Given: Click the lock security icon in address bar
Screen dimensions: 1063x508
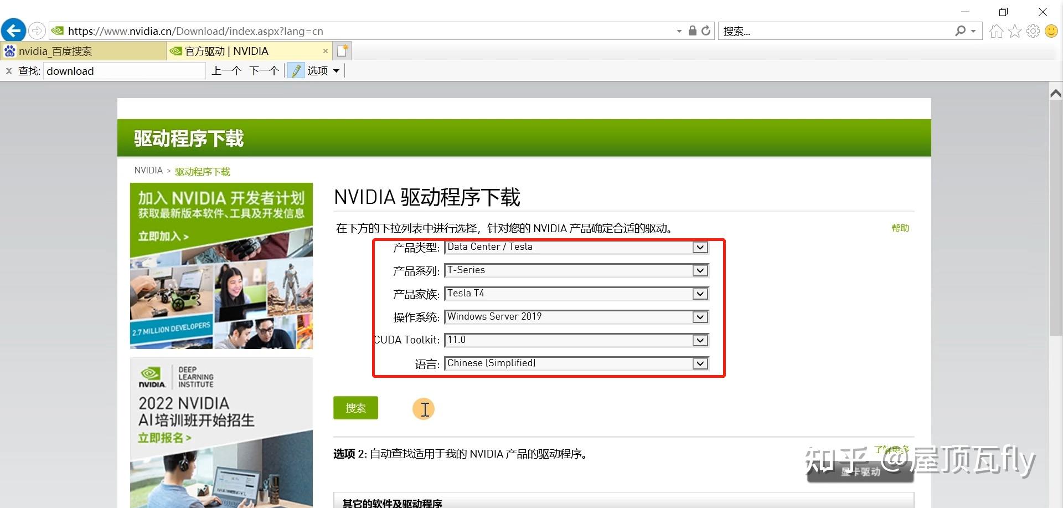Looking at the screenshot, I should 692,30.
